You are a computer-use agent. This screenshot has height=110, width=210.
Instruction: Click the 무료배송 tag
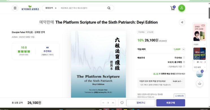[x=141, y=32]
